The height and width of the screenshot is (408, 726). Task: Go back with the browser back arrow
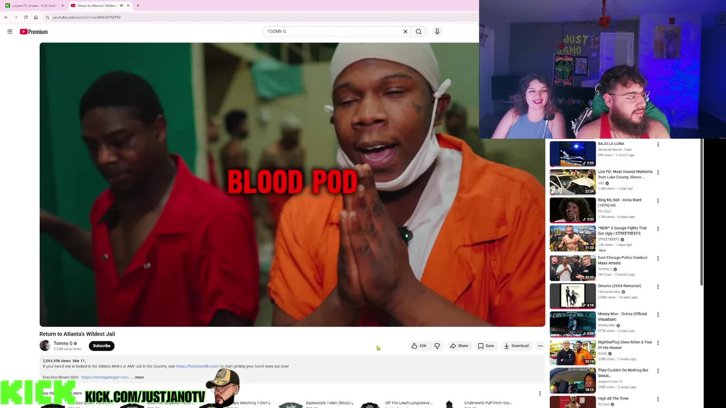pyautogui.click(x=6, y=17)
